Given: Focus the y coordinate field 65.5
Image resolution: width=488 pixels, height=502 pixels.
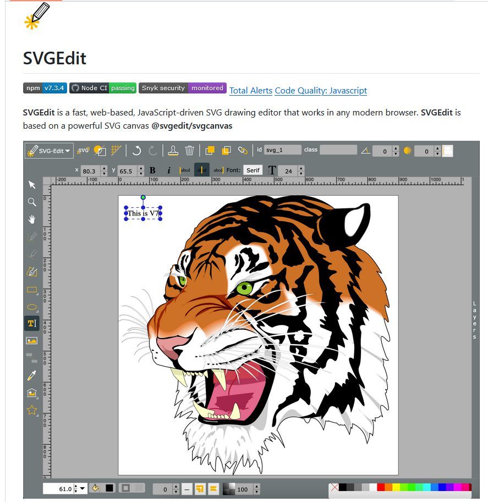Looking at the screenshot, I should click(128, 171).
